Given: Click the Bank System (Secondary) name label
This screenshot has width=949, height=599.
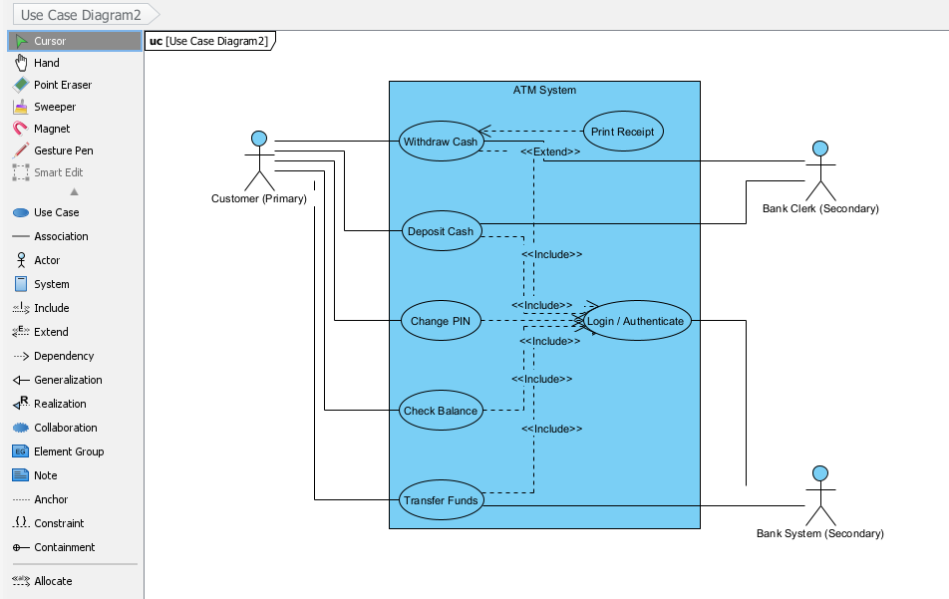Looking at the screenshot, I should [x=820, y=533].
